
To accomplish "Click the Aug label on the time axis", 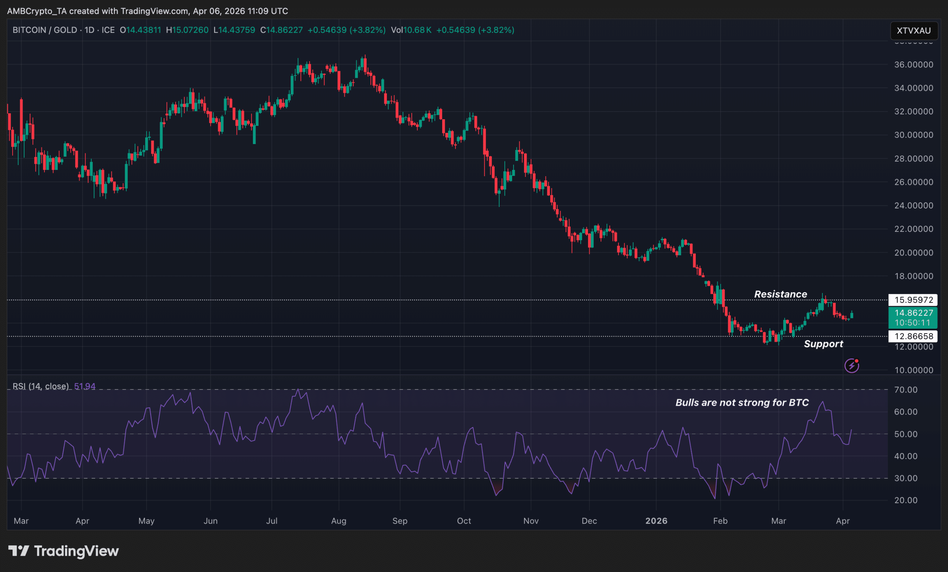I will (x=338, y=521).
